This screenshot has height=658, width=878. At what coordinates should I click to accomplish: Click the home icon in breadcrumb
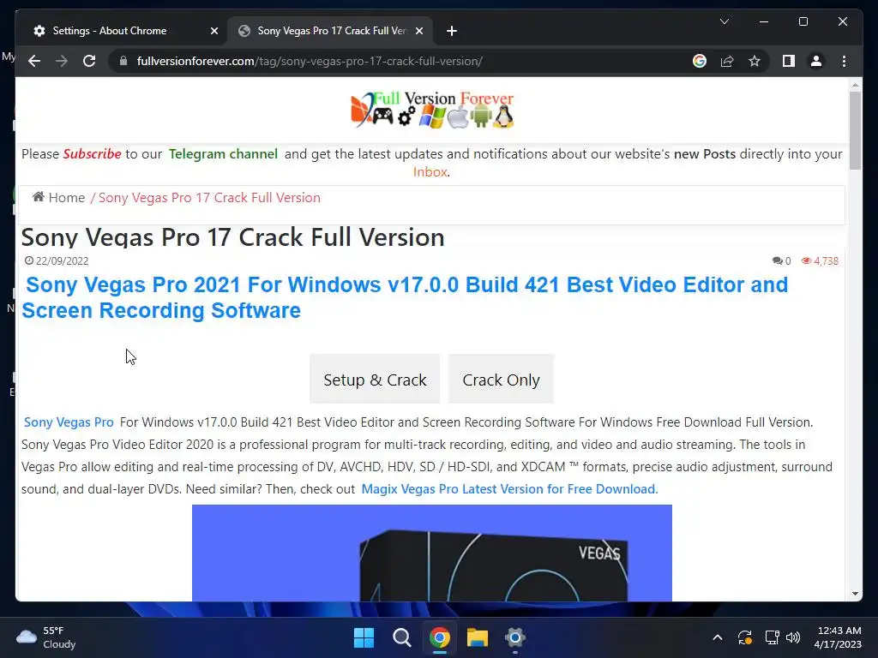[x=38, y=196]
